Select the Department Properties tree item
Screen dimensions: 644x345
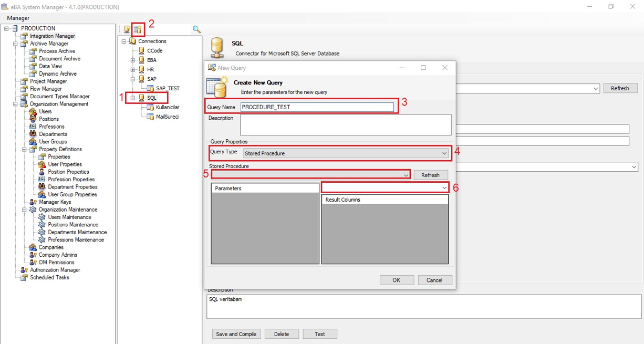[x=72, y=187]
